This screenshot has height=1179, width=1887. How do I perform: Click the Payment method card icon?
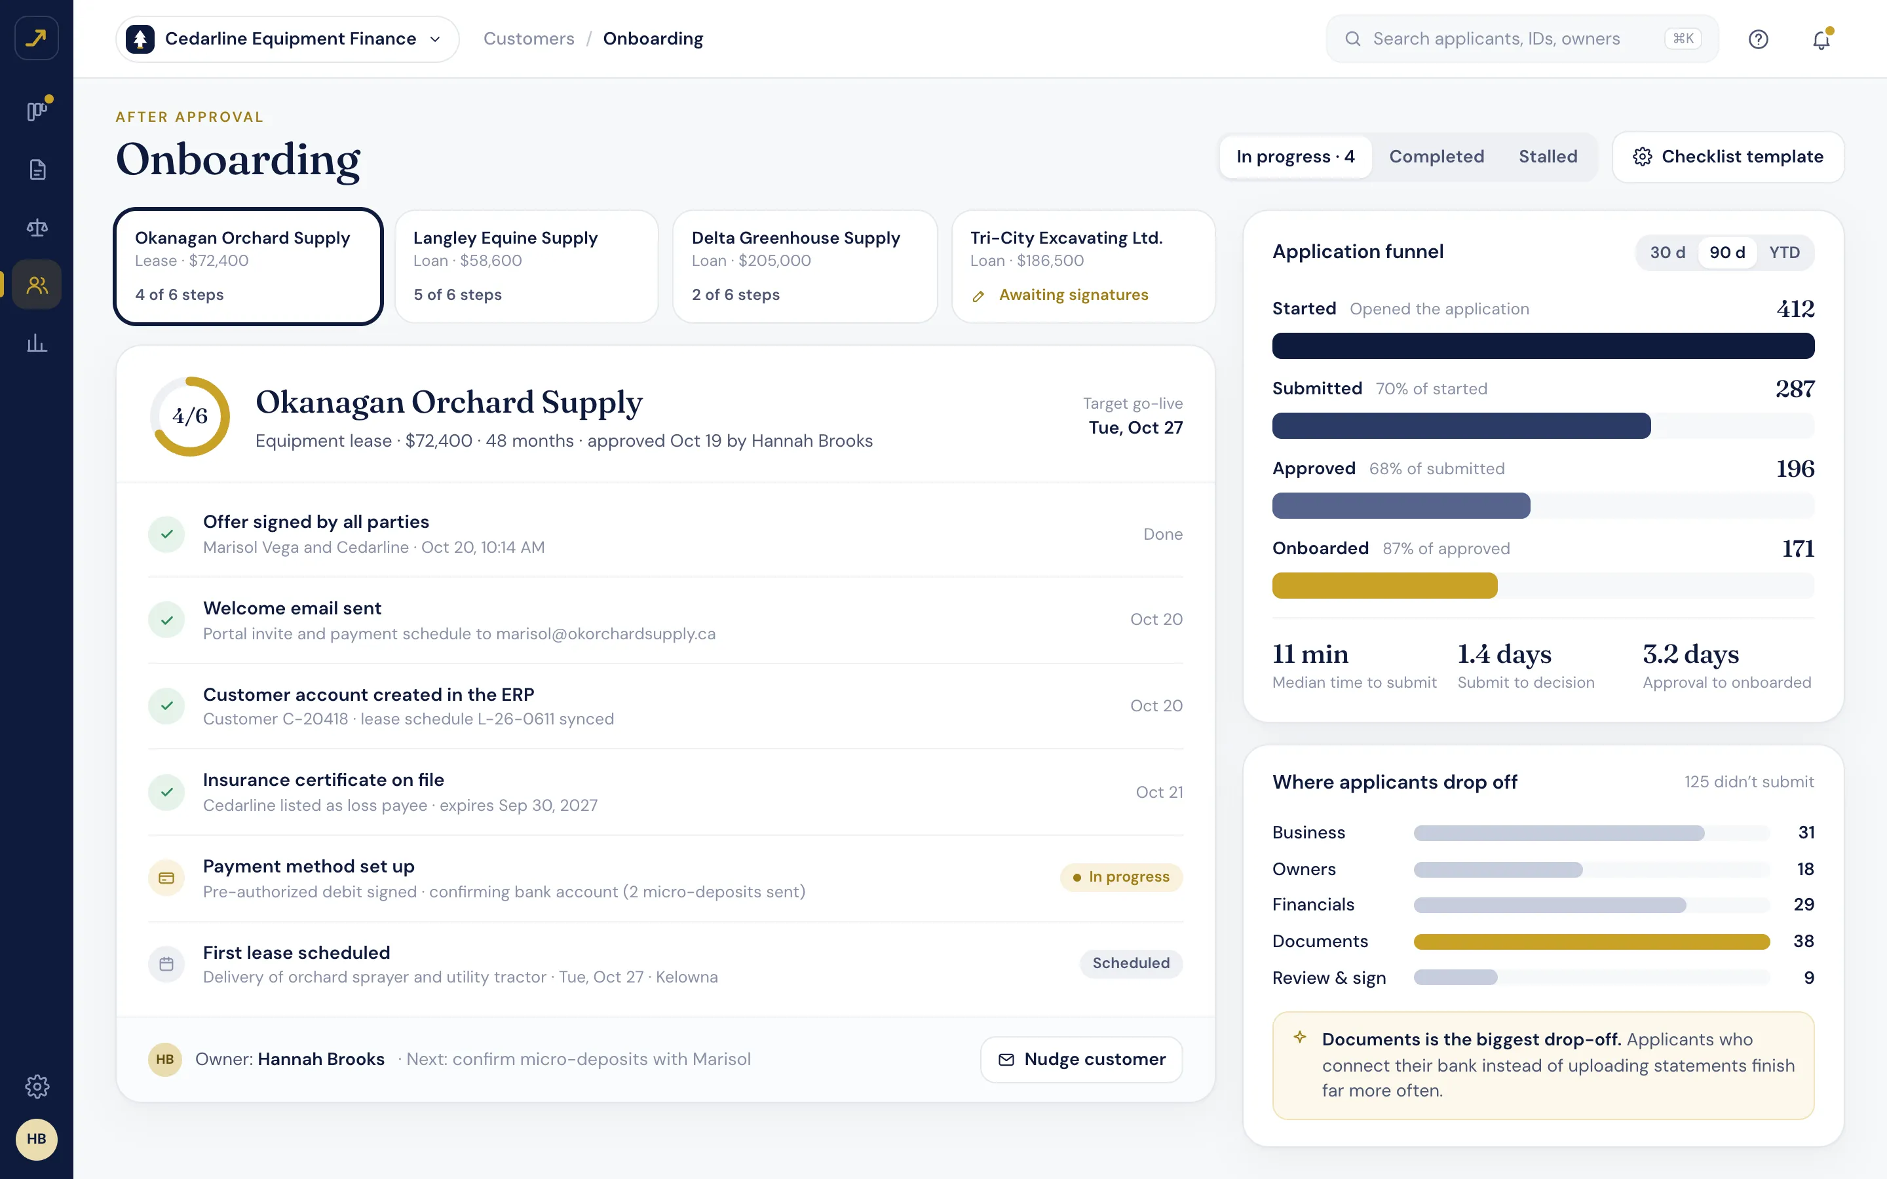(166, 878)
